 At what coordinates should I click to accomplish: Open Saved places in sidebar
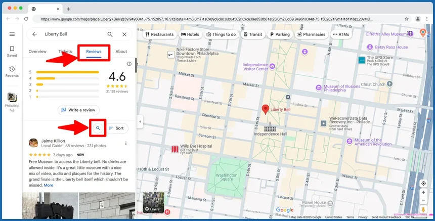(12, 52)
